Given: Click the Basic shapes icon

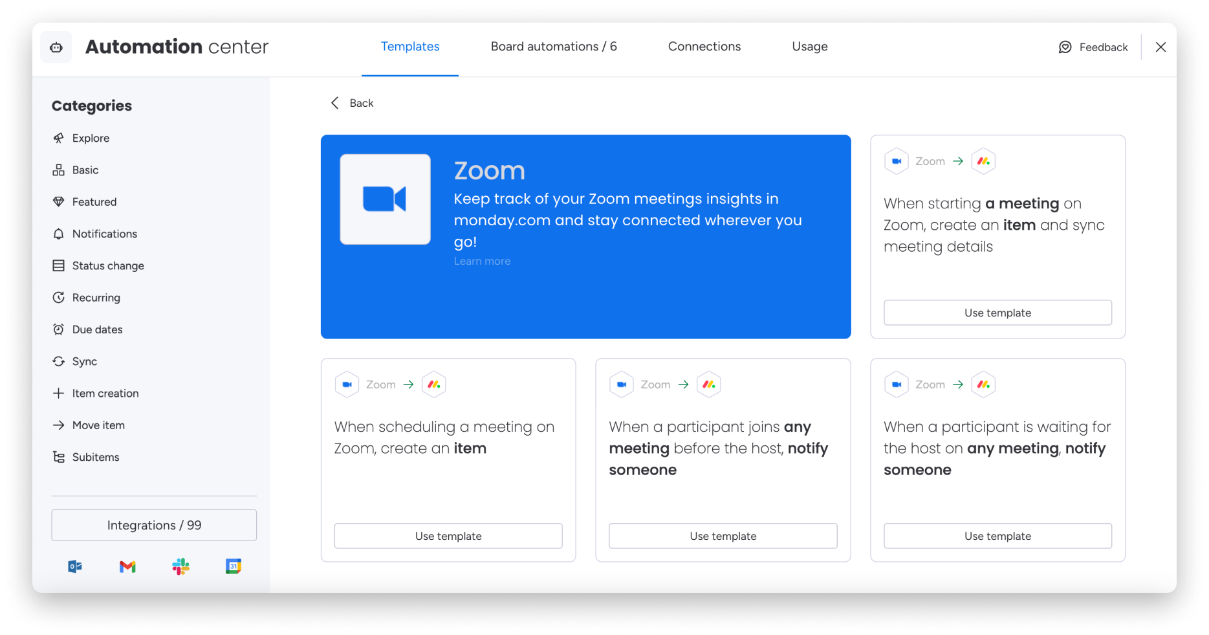Looking at the screenshot, I should coord(59,170).
